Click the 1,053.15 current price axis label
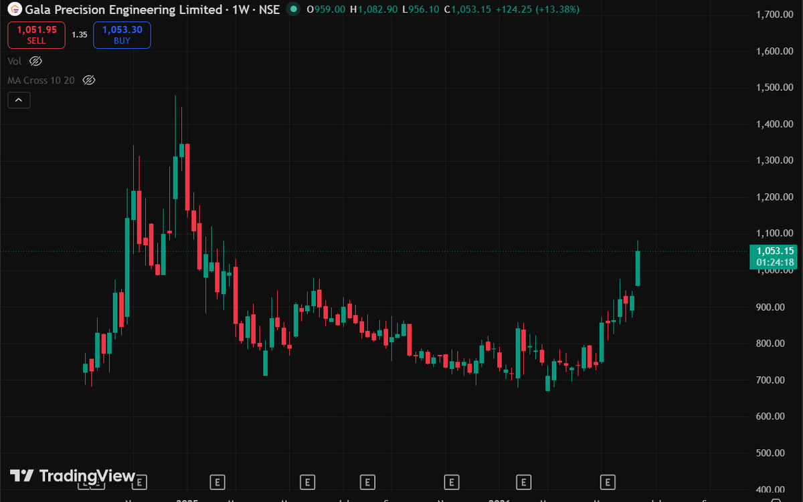 pyautogui.click(x=776, y=251)
